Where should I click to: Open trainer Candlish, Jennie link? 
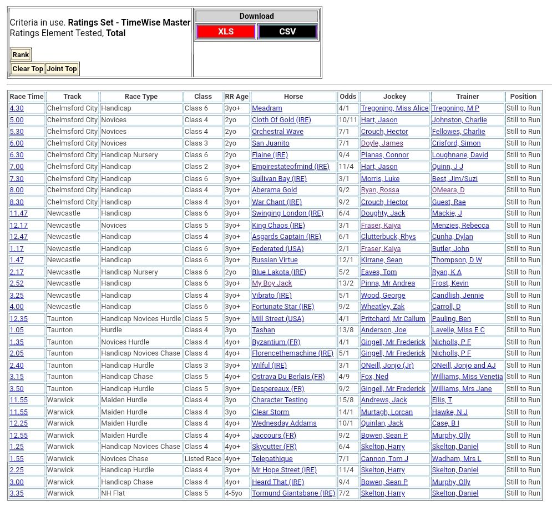pyautogui.click(x=458, y=296)
